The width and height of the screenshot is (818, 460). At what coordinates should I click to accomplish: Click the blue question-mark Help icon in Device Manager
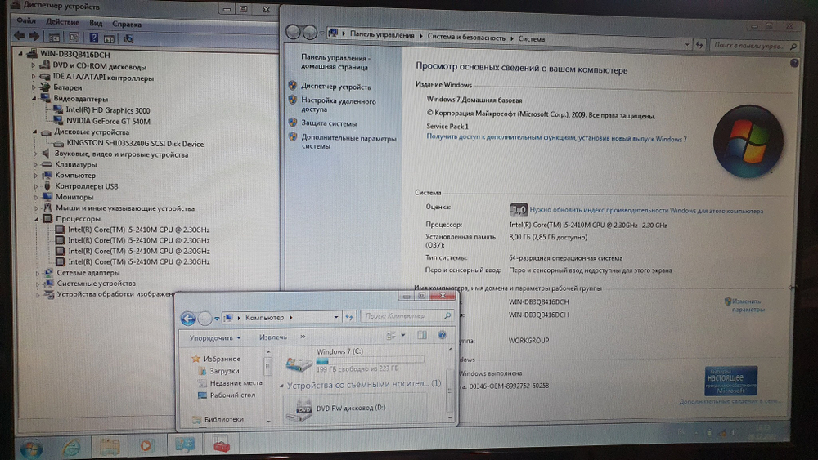(x=93, y=38)
